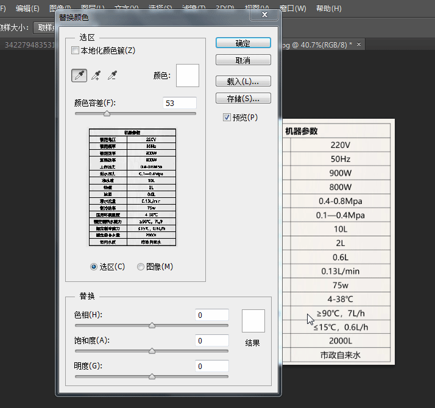Click the 饱和度(A) value field
The height and width of the screenshot is (408, 435).
tap(212, 340)
